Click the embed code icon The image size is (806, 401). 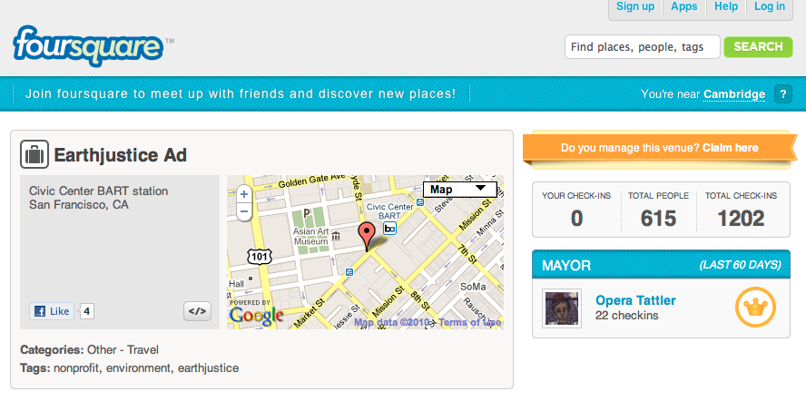pyautogui.click(x=197, y=311)
